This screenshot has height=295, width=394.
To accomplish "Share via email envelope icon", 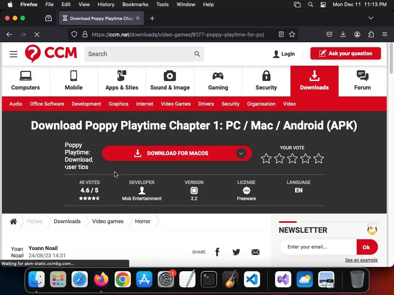I will coord(255,252).
